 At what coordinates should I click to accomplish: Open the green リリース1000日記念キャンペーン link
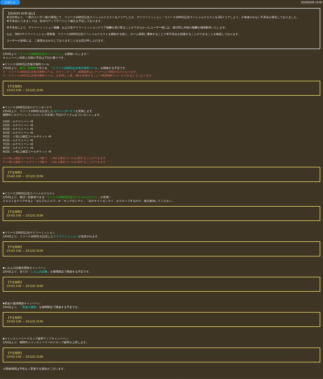[41, 54]
